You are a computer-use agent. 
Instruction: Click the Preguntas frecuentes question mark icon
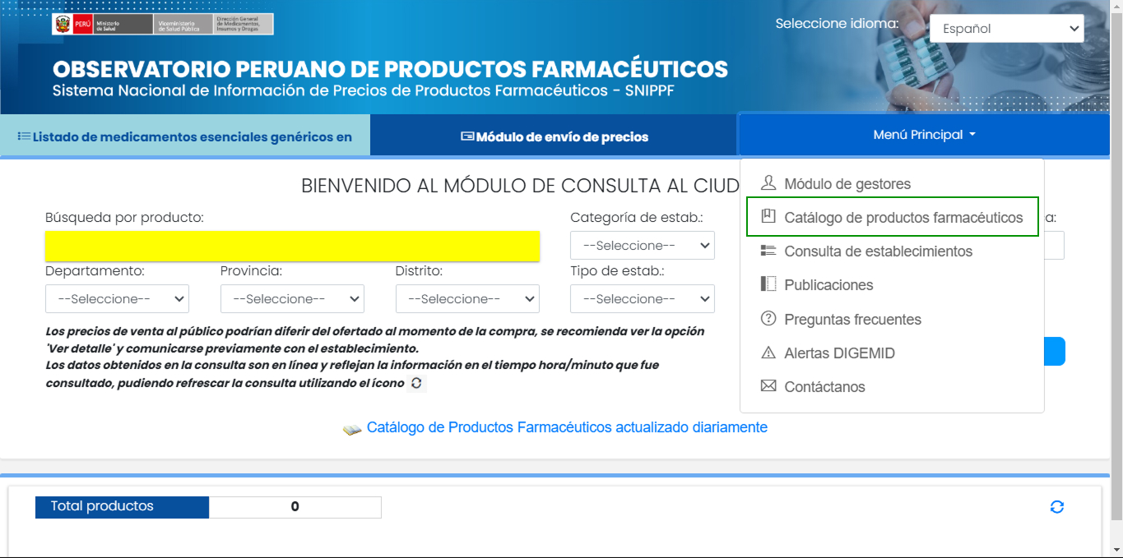(768, 319)
